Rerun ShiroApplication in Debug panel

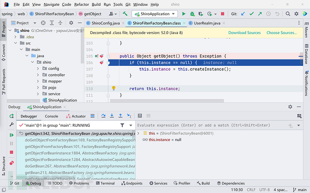[x=12, y=116]
